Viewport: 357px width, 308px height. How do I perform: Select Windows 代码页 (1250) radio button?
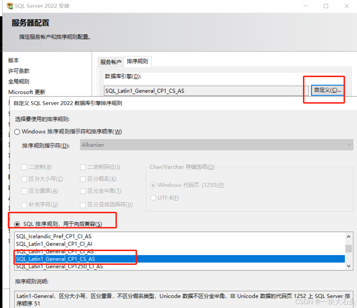point(153,185)
